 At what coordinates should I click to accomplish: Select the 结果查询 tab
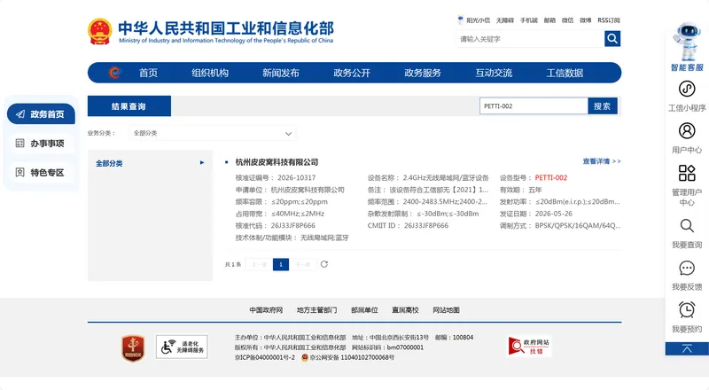(129, 106)
